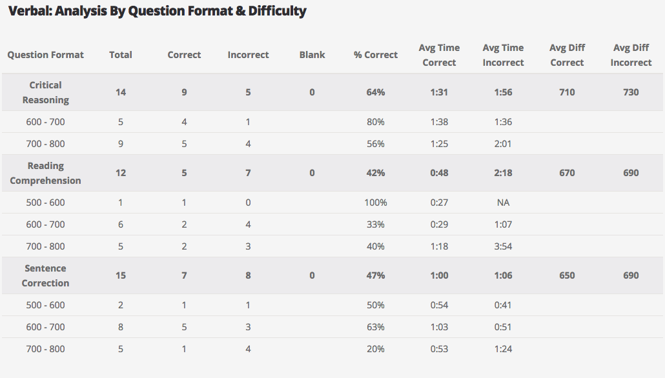Click the 3:54 average time incorrect value
Viewport: 665px width, 378px height.
point(503,246)
